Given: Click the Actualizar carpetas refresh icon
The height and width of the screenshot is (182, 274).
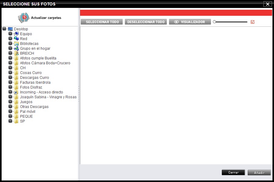Looking at the screenshot, I should pos(24,18).
